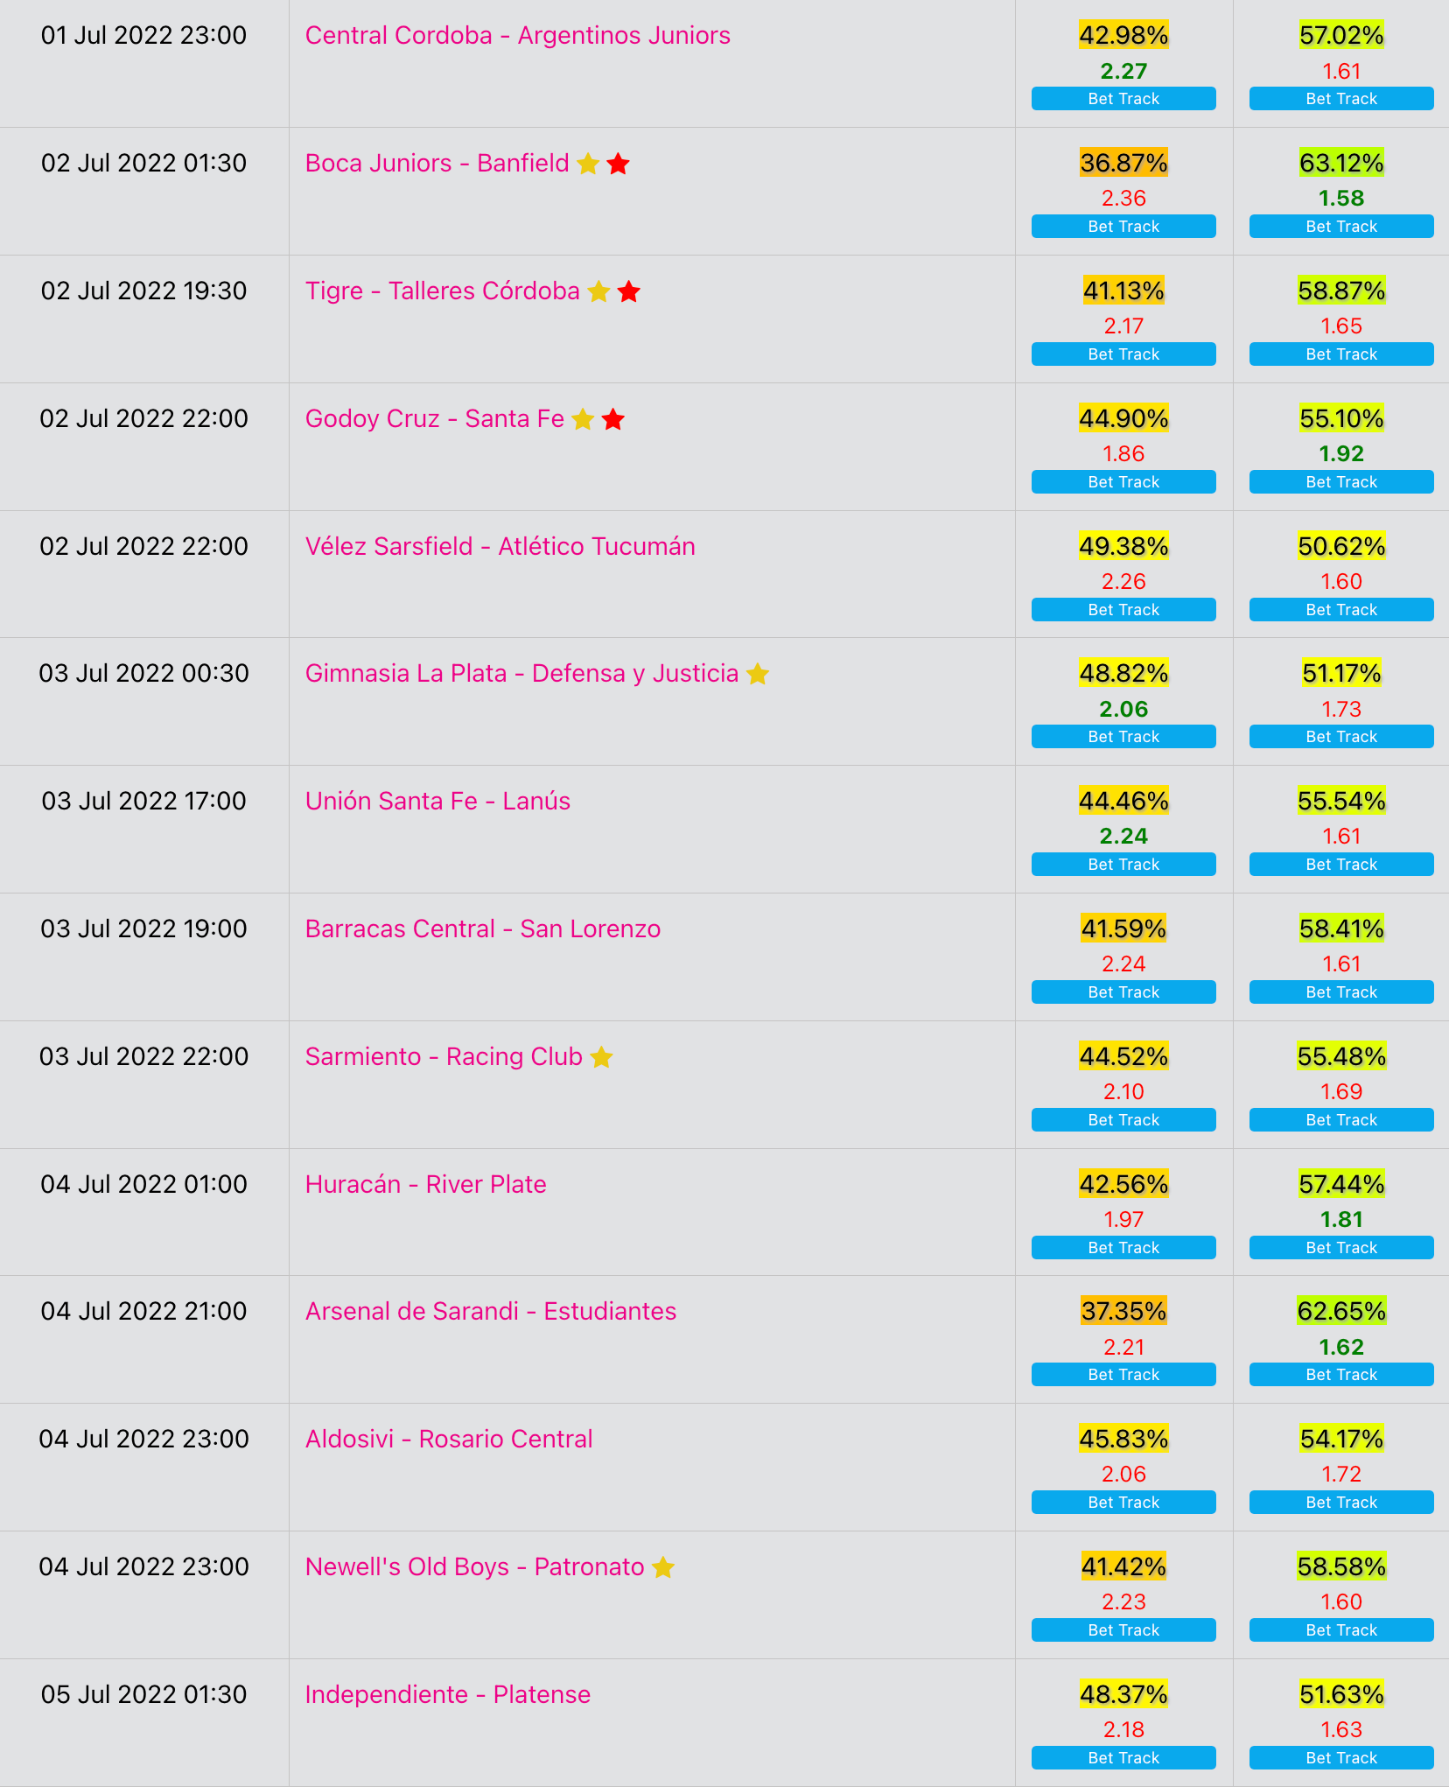Click the red star next to Godoy Cruz - Santa Fe
Image resolution: width=1449 pixels, height=1787 pixels.
tap(613, 419)
